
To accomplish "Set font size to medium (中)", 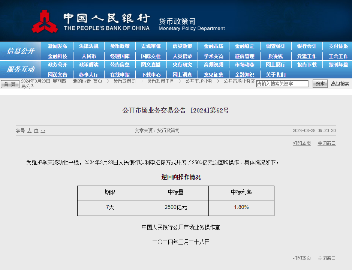I will [x=36, y=131].
